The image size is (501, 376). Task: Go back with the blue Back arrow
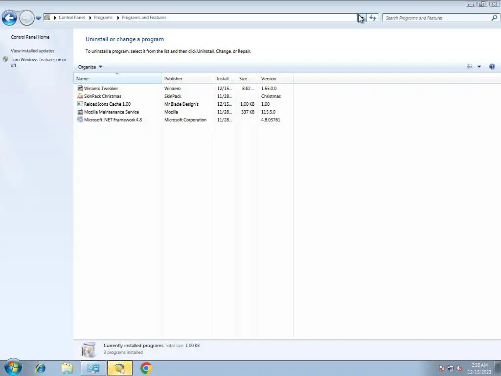click(x=9, y=18)
